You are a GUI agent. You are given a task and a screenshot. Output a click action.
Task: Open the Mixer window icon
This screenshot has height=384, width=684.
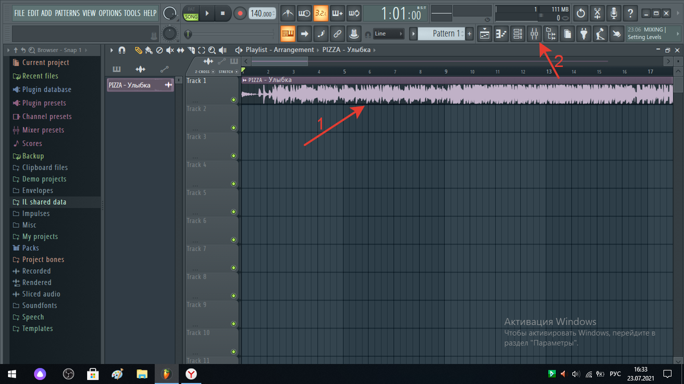click(534, 34)
